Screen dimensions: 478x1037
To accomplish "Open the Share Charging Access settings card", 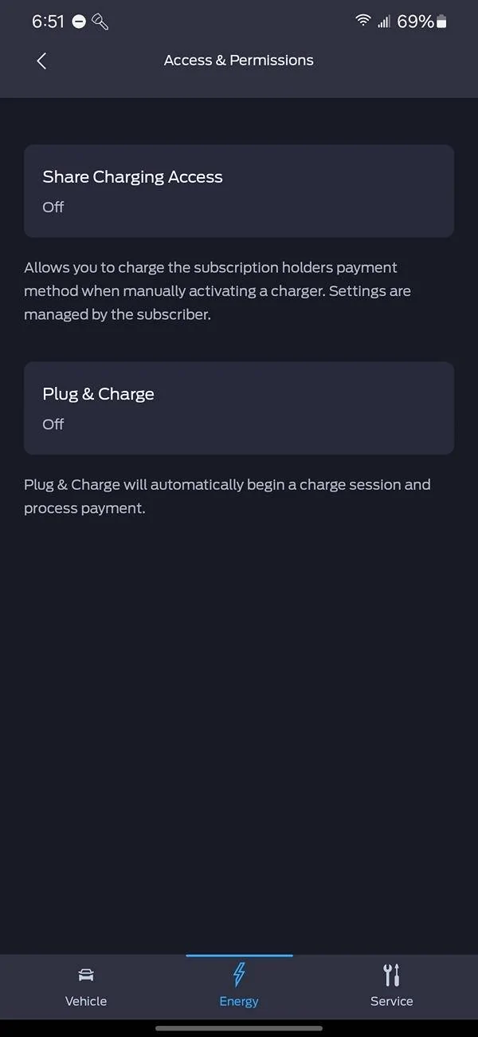I will [x=239, y=191].
